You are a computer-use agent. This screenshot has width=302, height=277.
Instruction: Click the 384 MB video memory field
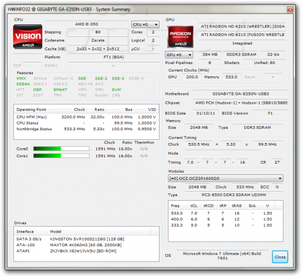point(210,55)
